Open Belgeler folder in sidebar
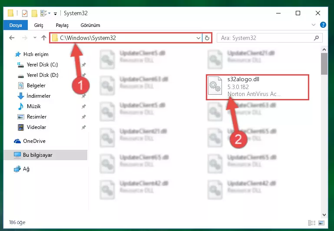 (x=31, y=86)
